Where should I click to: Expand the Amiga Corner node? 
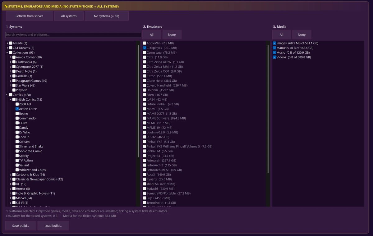(x=11, y=57)
